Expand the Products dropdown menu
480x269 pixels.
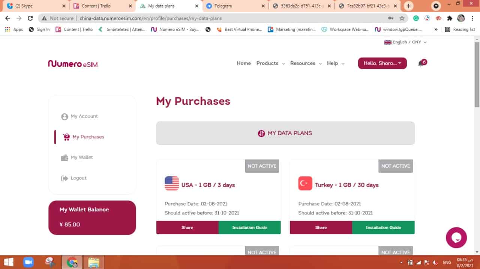tap(270, 63)
